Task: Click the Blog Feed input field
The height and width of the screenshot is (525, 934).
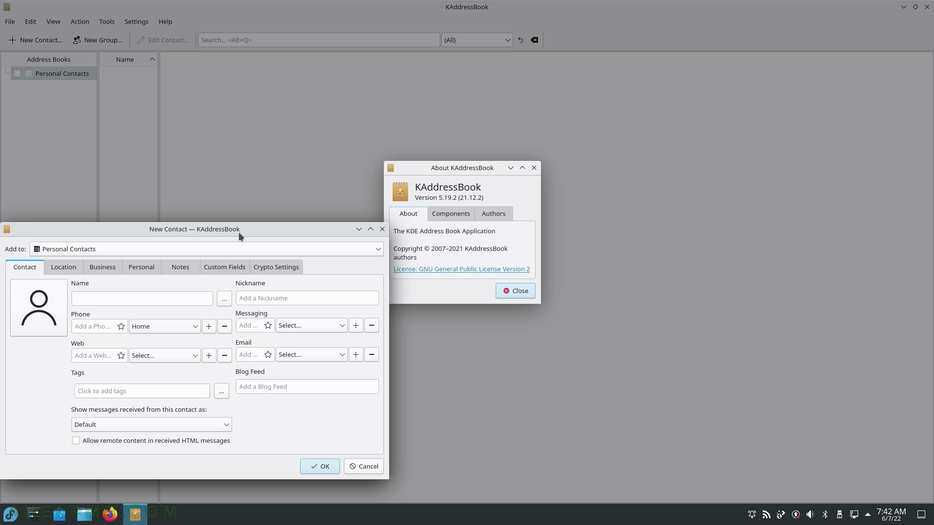Action: point(307,386)
